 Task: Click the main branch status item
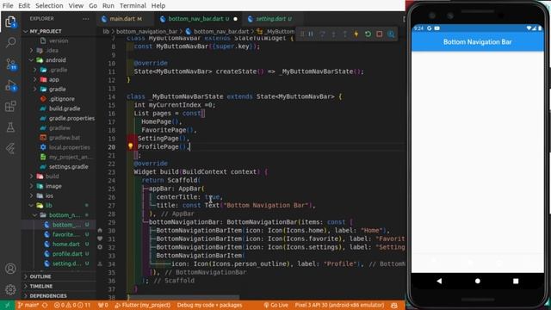click(28, 305)
